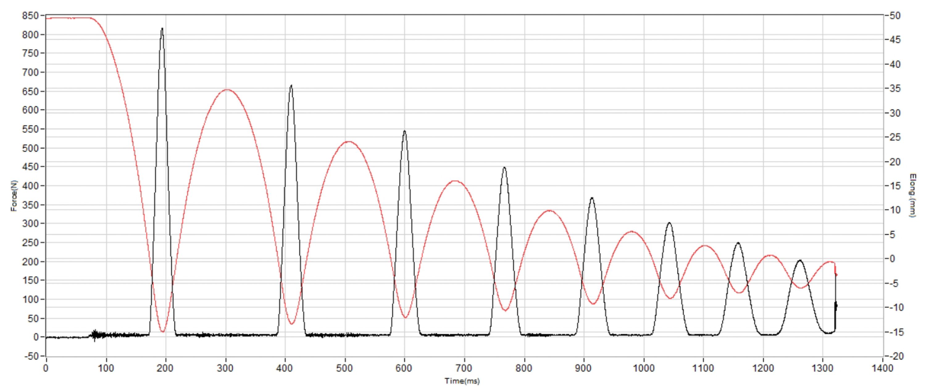Click the red curve crest near 300 ms

pos(227,90)
